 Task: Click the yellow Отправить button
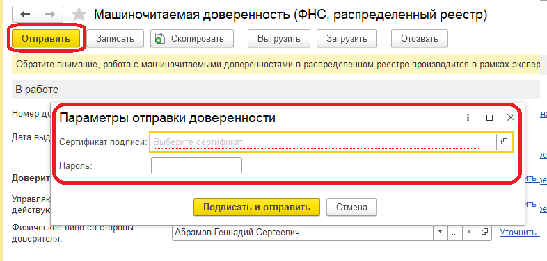tap(46, 38)
